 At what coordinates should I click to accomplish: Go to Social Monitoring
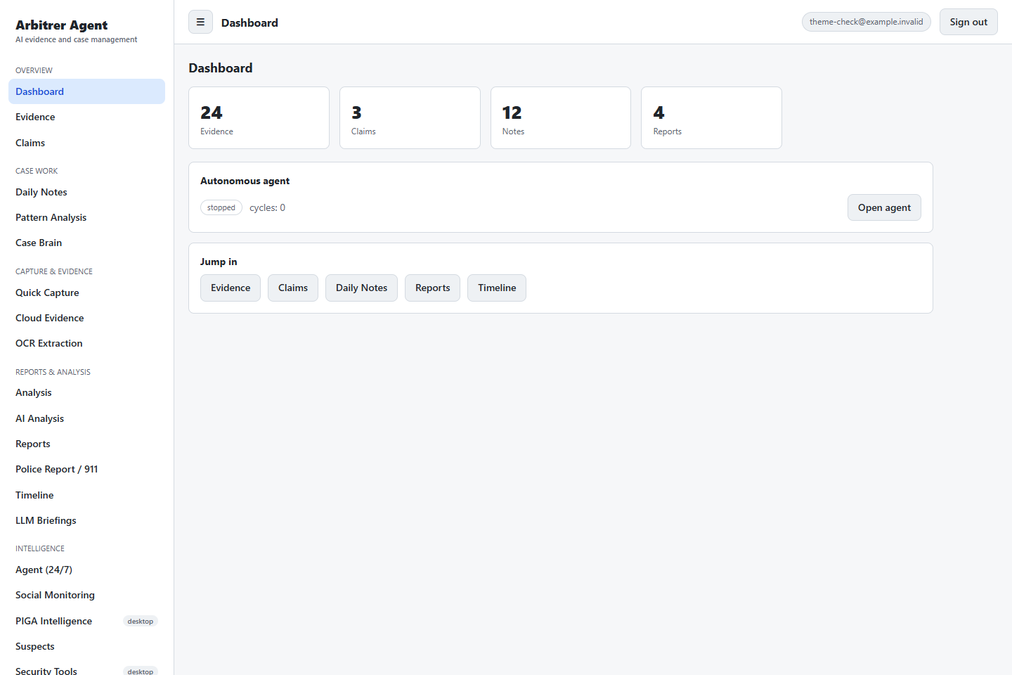pos(86,595)
